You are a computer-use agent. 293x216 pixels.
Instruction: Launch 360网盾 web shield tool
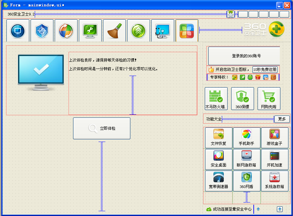coord(247,181)
